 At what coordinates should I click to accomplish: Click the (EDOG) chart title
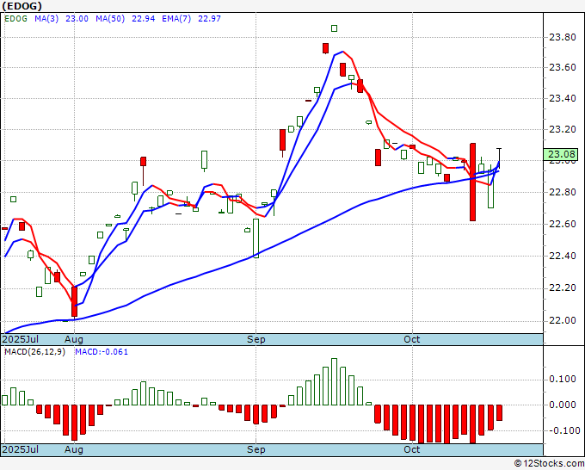(22, 6)
